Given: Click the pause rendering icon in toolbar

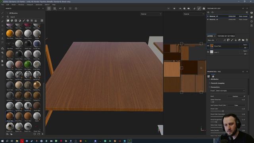Looking at the screenshot, I should 174,8.
